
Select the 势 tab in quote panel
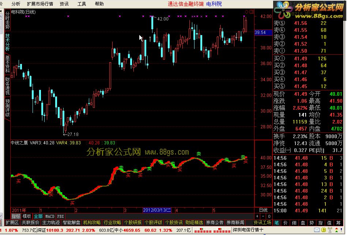tap(312, 223)
